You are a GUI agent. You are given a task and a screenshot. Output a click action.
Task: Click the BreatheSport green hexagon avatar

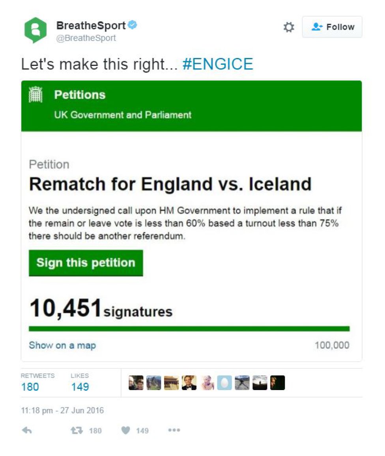(35, 30)
